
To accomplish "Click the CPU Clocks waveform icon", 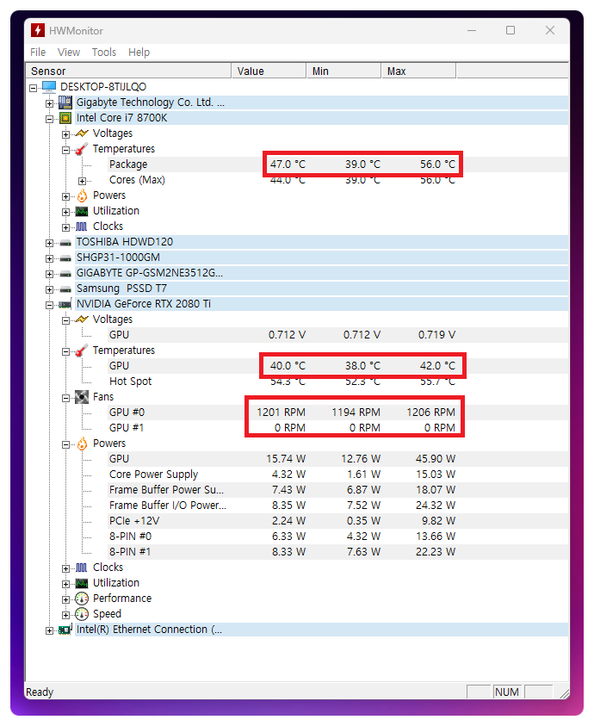I will click(82, 226).
